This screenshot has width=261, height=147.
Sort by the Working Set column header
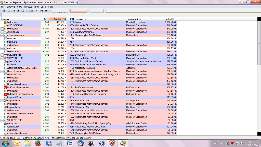[58, 19]
